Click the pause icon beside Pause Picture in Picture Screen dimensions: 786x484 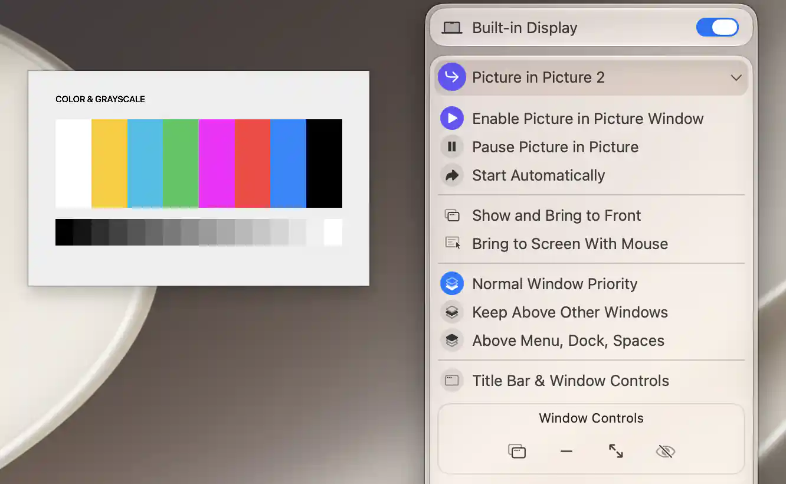(x=452, y=147)
